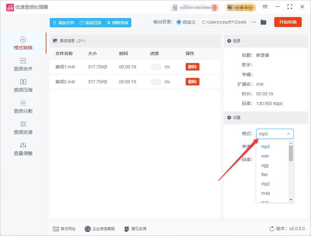The width and height of the screenshot is (311, 236).
Task: Choose flac from the format list
Action: 265,175
